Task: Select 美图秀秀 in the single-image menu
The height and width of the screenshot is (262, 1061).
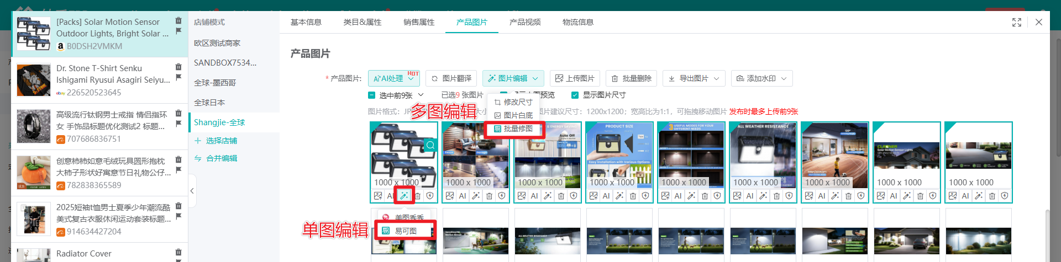Action: [405, 217]
